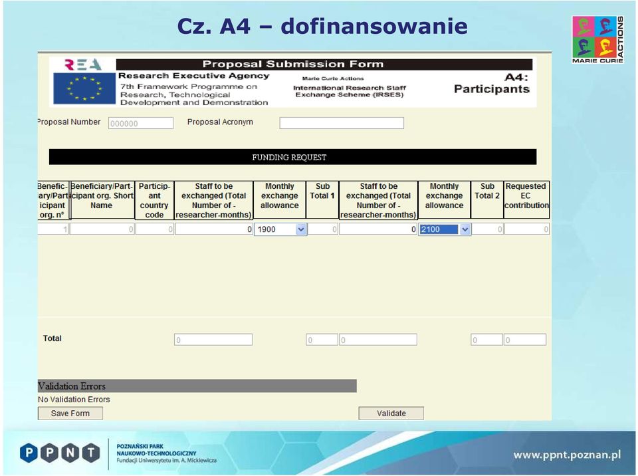Click the Validation Errors header

pos(197,386)
